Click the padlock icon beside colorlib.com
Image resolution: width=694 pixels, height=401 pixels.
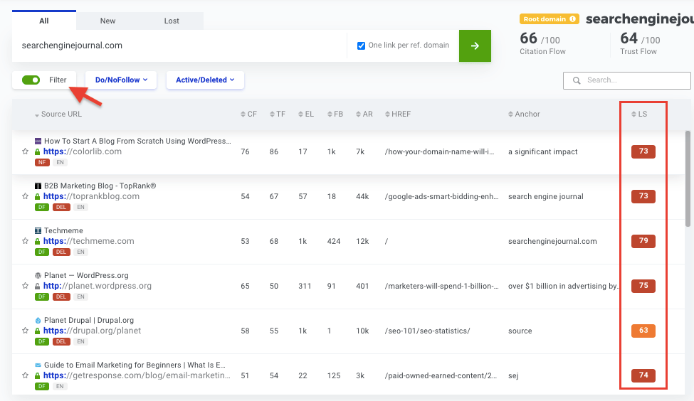click(x=38, y=151)
